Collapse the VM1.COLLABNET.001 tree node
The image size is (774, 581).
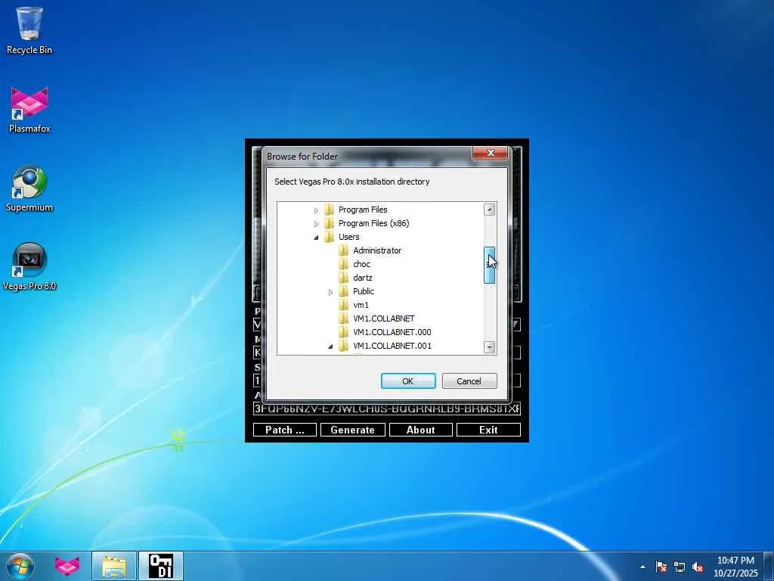[331, 346]
